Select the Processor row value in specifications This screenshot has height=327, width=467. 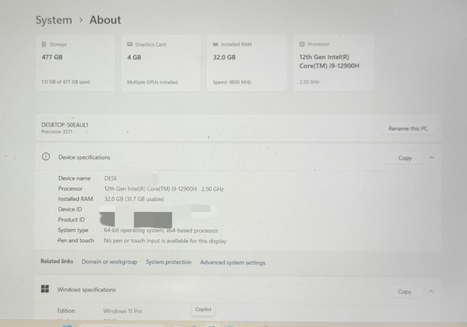click(x=164, y=189)
